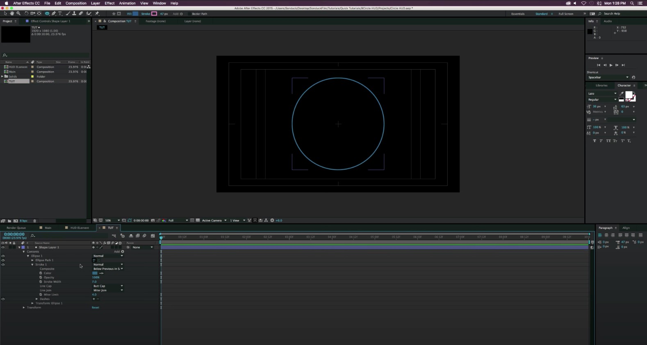
Task: Activate the Puppet Pin tool
Action: (97, 14)
